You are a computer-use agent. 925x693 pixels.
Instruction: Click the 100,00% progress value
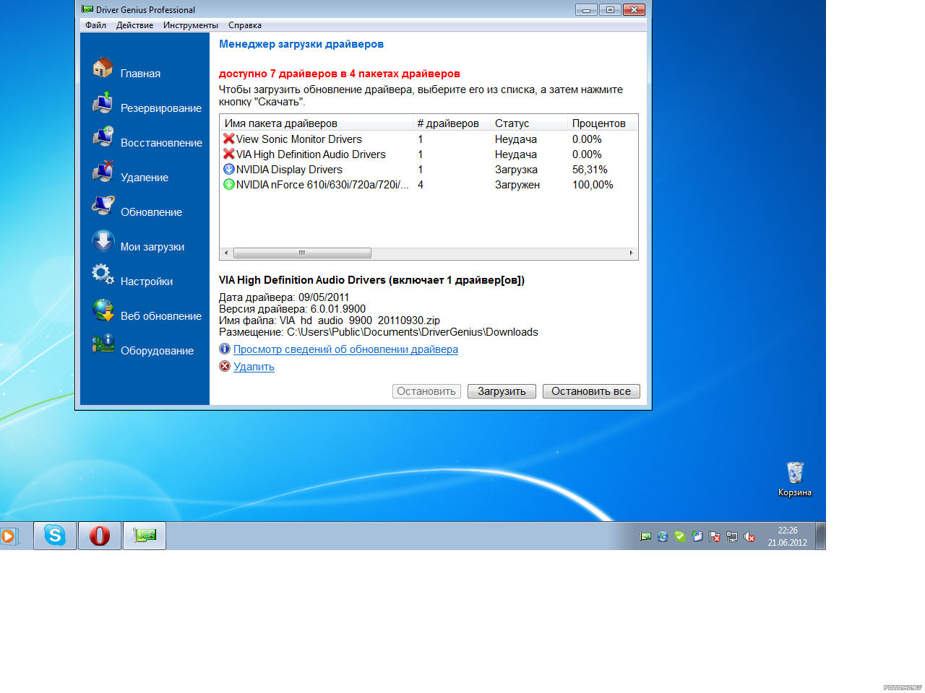point(593,185)
